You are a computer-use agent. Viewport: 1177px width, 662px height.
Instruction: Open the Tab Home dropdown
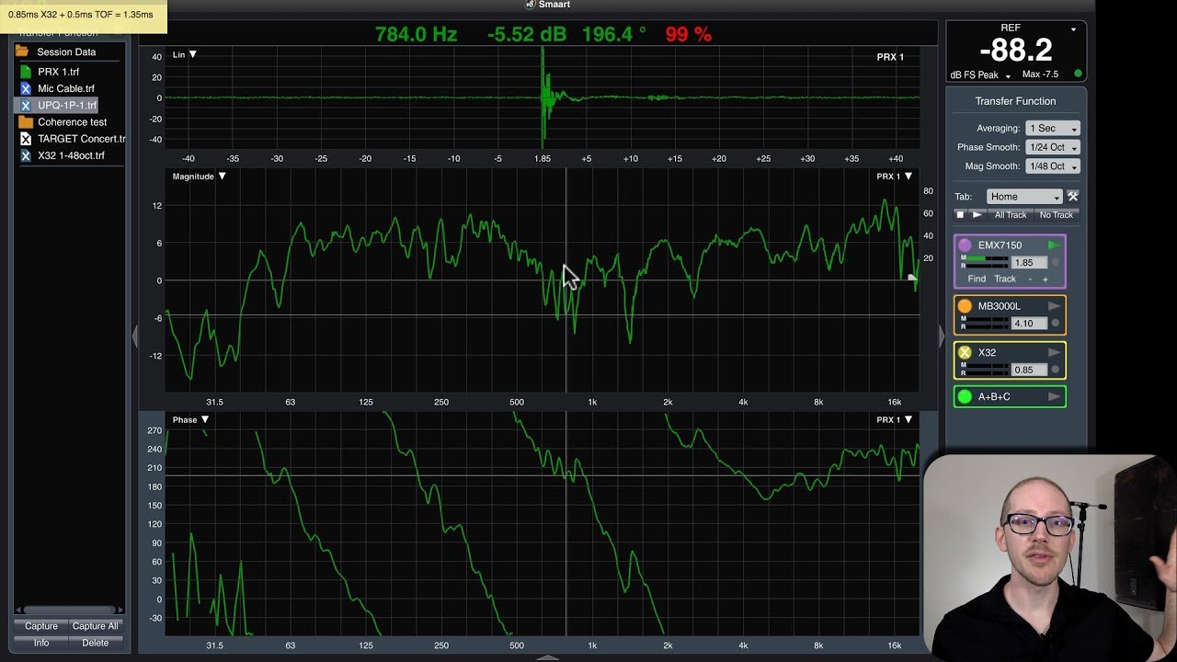pyautogui.click(x=1024, y=197)
